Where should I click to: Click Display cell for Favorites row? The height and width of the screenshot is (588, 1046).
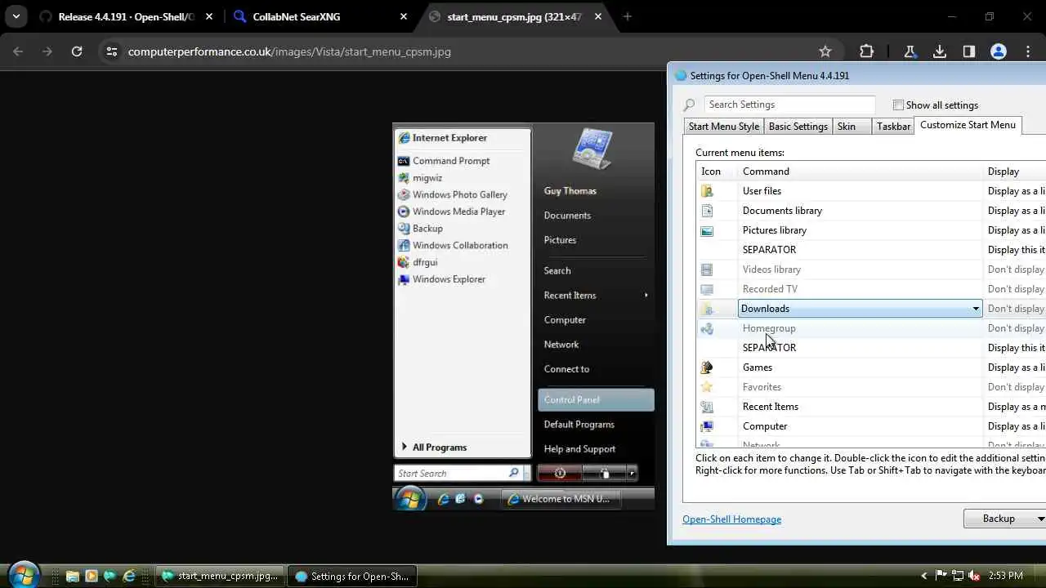(1016, 387)
